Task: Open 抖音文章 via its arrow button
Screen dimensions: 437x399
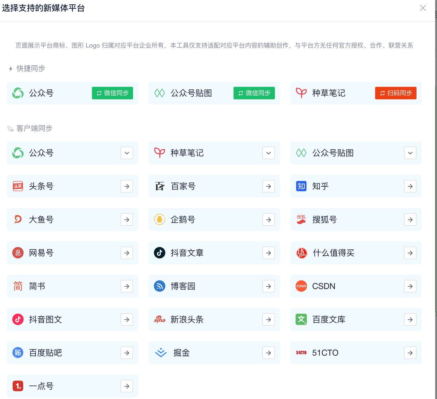Action: tap(268, 253)
